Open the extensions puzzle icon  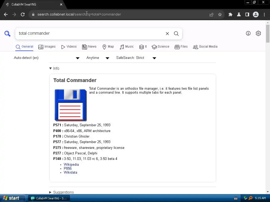[x=230, y=15]
